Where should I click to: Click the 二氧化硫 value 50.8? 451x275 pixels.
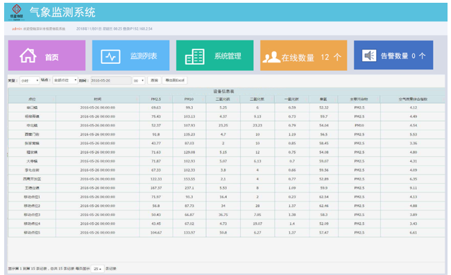point(223,233)
